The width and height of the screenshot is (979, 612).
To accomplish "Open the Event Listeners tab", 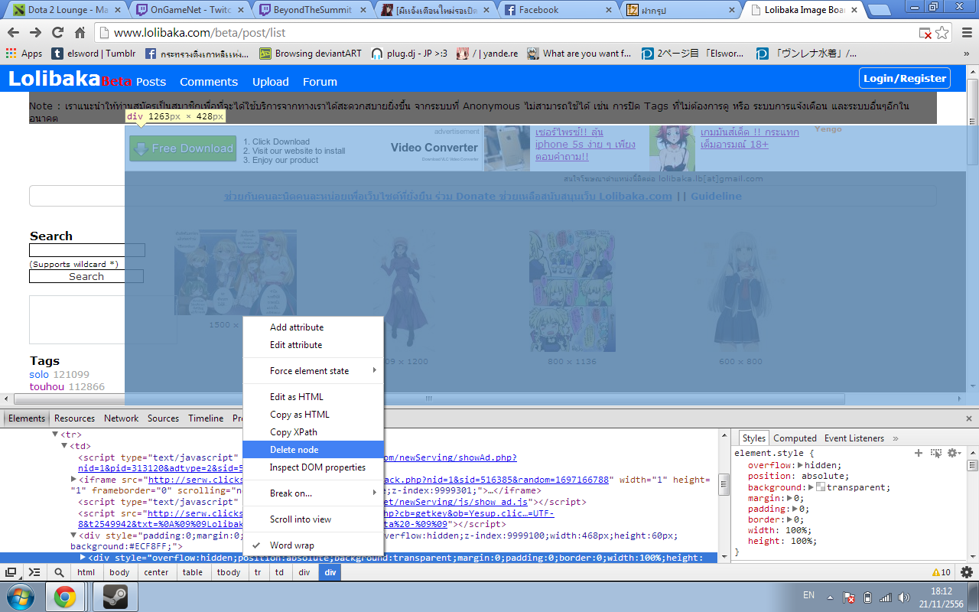I will (x=854, y=438).
